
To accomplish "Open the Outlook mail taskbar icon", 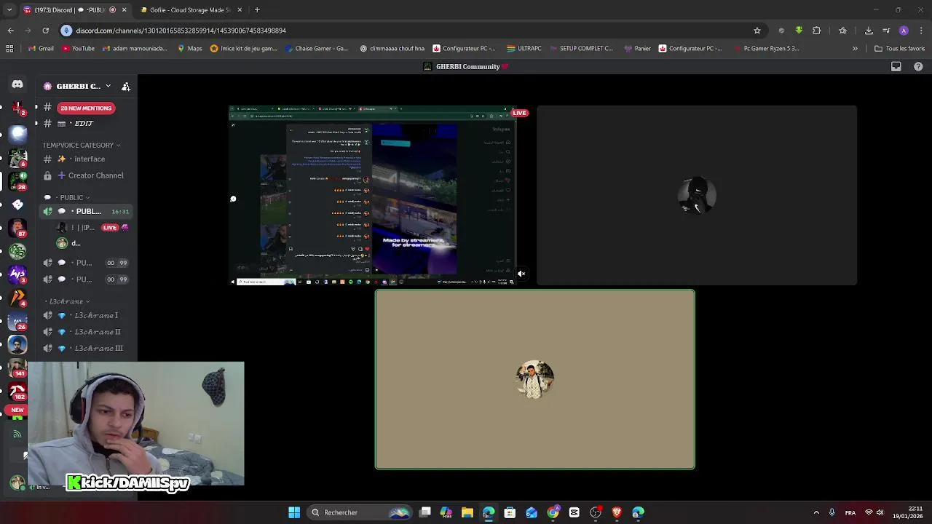I will [532, 512].
